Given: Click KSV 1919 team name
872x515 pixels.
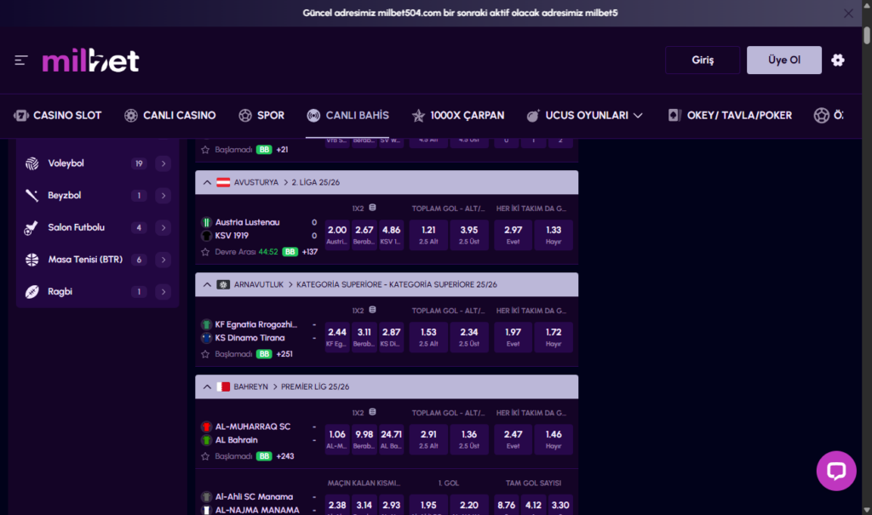Looking at the screenshot, I should pos(232,236).
